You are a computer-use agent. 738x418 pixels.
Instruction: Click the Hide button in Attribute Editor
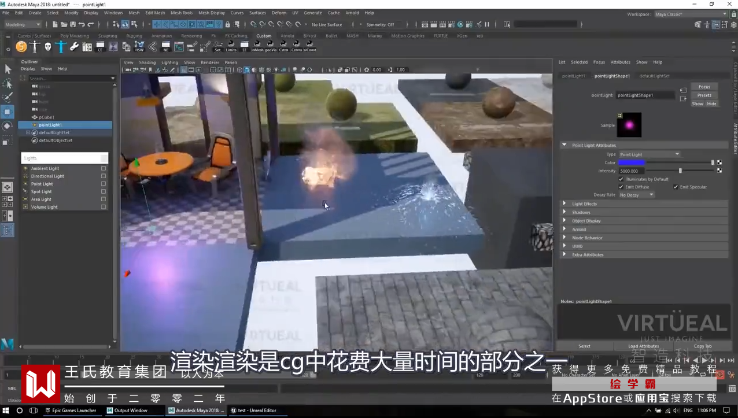point(711,104)
